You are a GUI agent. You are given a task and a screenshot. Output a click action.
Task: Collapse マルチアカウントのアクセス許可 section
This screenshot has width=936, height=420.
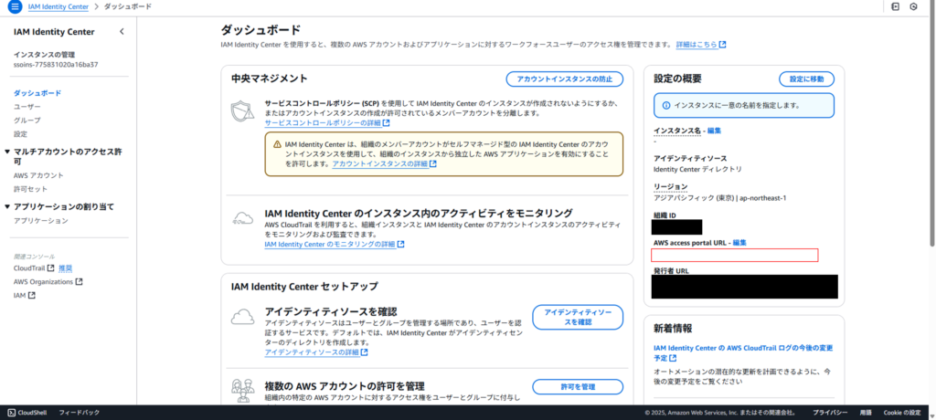point(7,152)
